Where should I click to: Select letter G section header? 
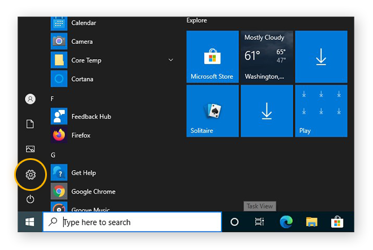[x=53, y=154]
